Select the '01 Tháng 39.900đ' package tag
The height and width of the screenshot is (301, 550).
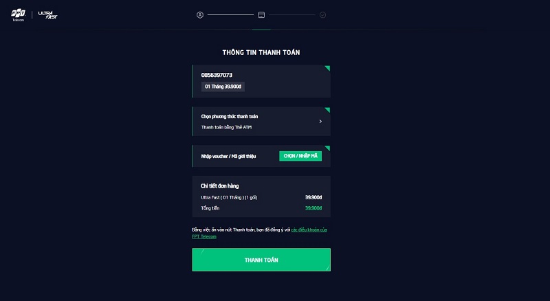coord(223,87)
